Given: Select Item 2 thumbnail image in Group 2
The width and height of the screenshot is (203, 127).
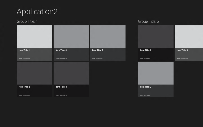Looking at the screenshot, I should (x=155, y=73).
